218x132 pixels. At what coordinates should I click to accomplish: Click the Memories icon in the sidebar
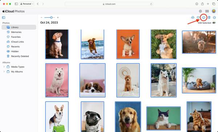coord(8,32)
